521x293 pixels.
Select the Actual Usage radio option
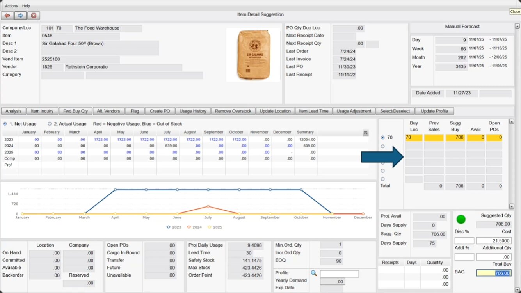50,124
